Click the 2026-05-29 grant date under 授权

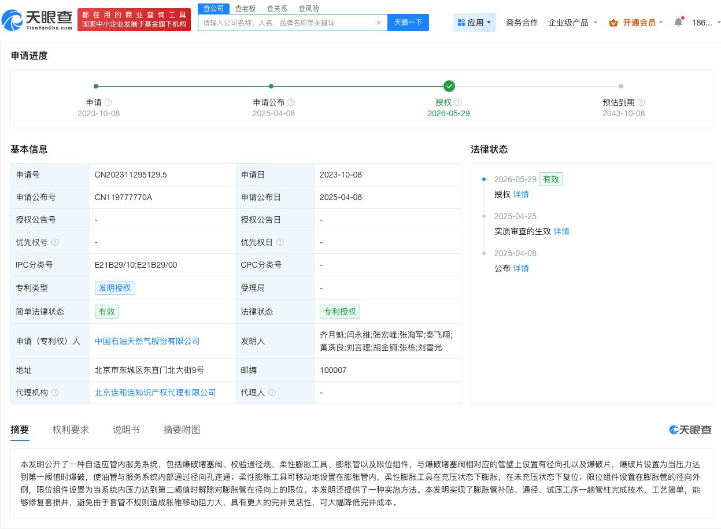point(449,113)
